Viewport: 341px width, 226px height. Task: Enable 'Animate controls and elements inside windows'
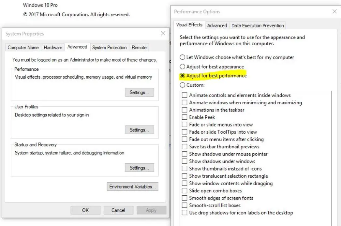(185, 95)
